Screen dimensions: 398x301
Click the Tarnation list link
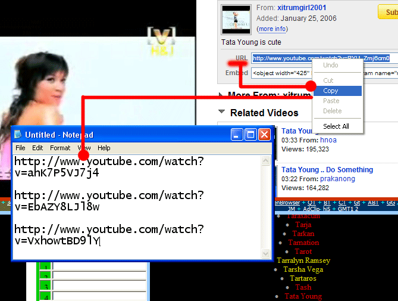click(x=303, y=243)
